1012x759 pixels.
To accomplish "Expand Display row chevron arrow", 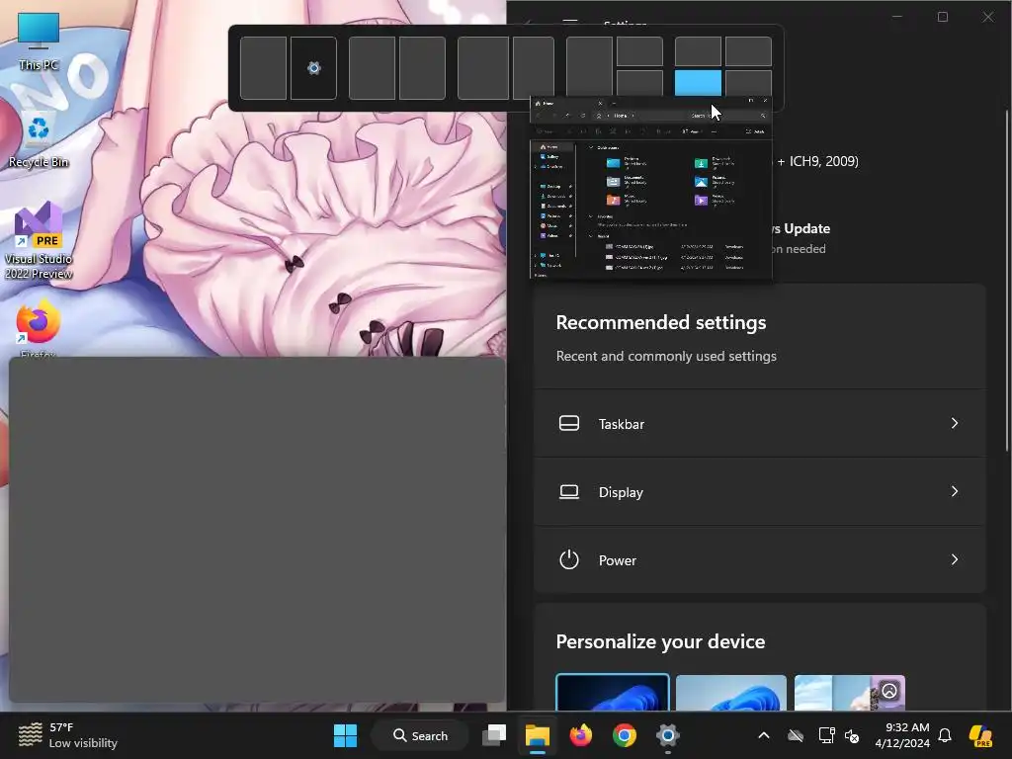I will coord(955,491).
